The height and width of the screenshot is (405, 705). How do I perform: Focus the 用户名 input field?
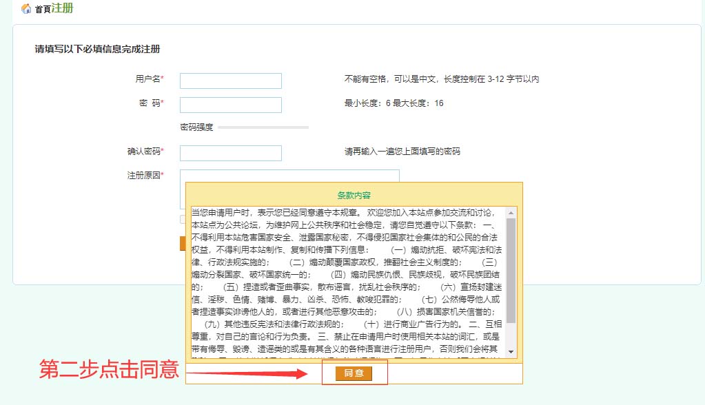pyautogui.click(x=230, y=81)
